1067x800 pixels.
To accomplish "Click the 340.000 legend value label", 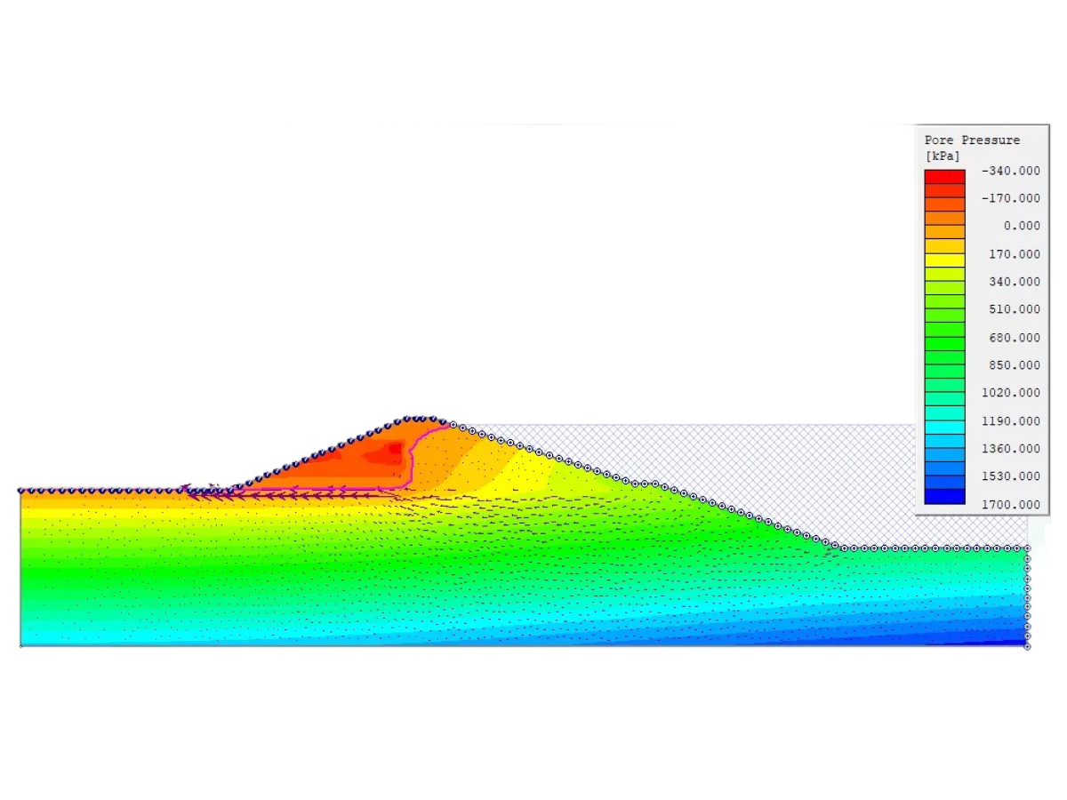I will pos(1014,282).
